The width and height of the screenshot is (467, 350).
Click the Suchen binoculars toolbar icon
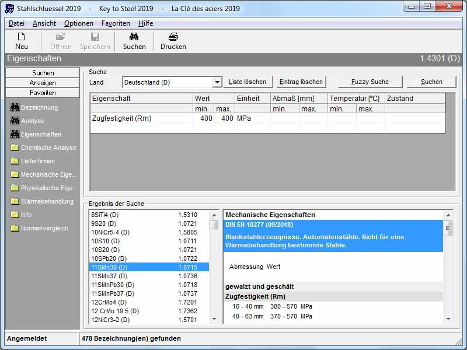[x=134, y=37]
